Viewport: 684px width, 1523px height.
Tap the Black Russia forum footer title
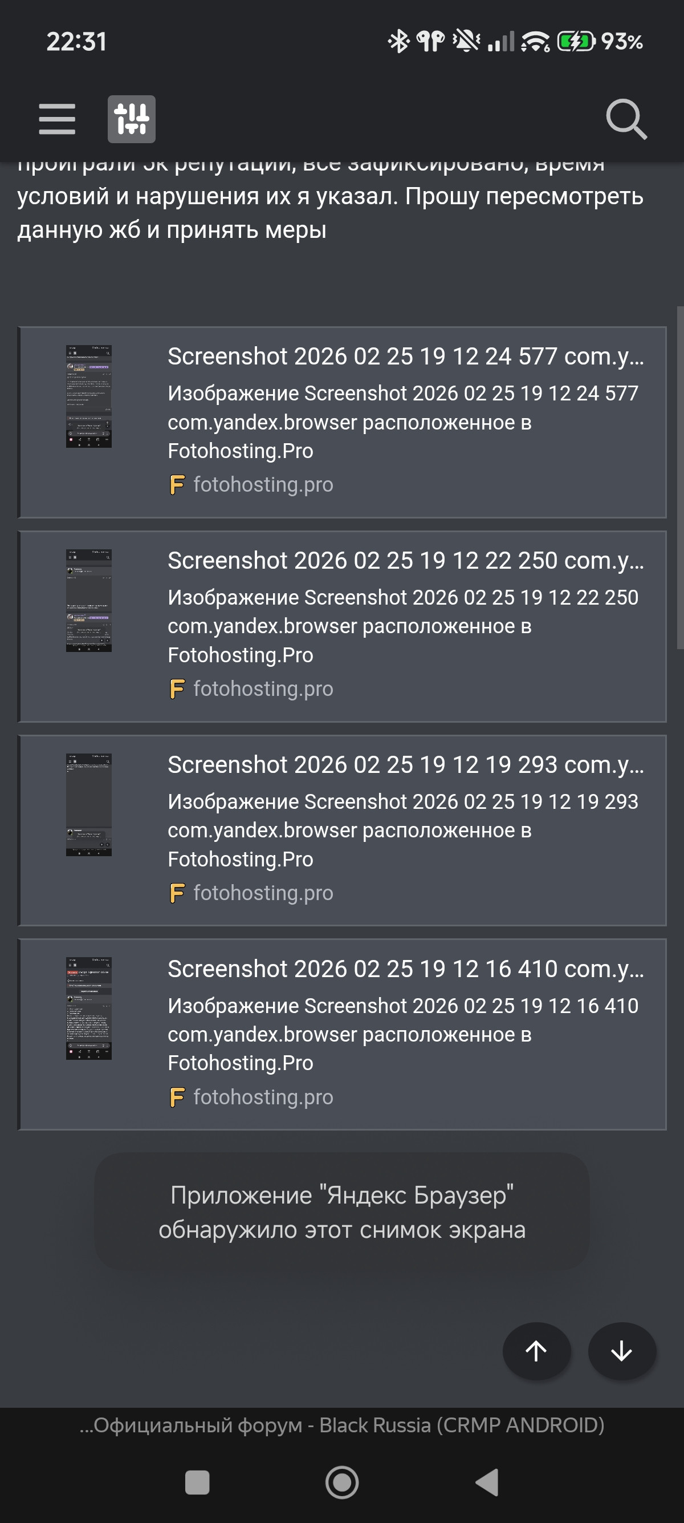pyautogui.click(x=341, y=1425)
